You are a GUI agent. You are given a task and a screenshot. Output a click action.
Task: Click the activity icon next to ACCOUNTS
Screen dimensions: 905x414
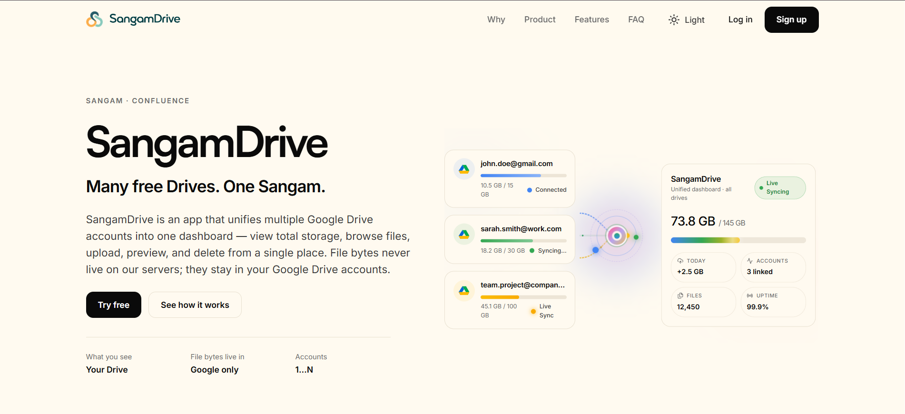click(x=750, y=261)
